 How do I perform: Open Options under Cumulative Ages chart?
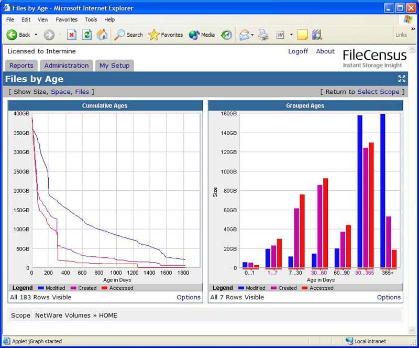click(x=189, y=297)
